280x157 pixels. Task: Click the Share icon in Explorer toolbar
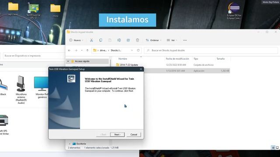128,40
